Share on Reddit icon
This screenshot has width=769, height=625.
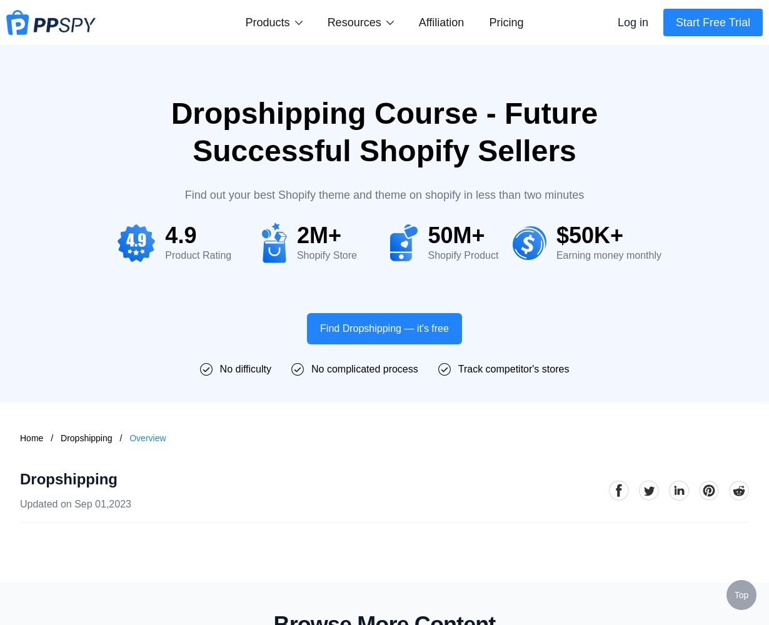click(x=739, y=491)
